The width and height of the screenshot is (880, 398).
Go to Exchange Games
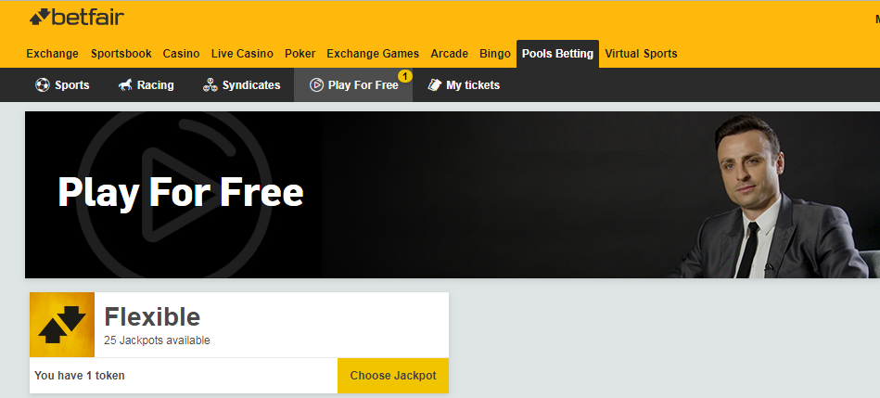click(373, 54)
